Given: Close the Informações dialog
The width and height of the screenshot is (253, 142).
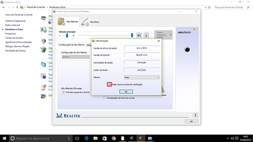Looking at the screenshot, I should [159, 41].
